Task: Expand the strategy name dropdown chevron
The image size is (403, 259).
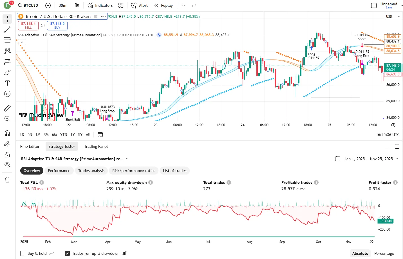Action: pos(127,159)
